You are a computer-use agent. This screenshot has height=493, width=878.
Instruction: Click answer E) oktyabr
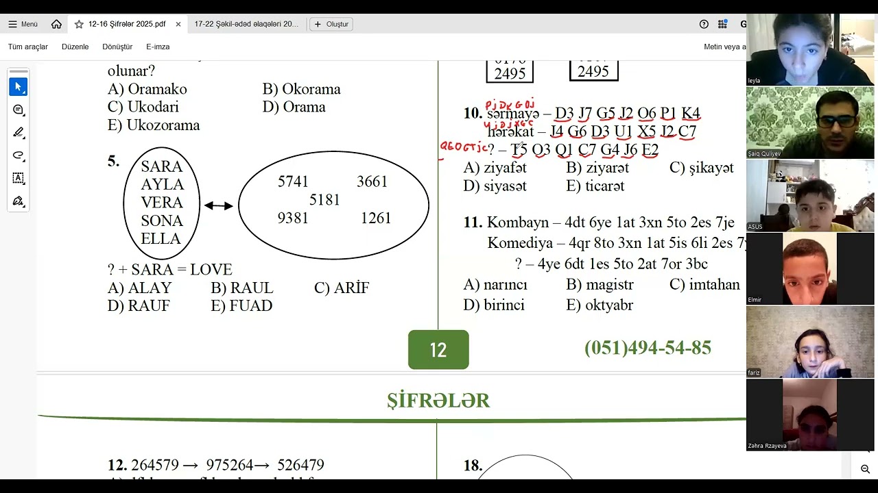(600, 305)
